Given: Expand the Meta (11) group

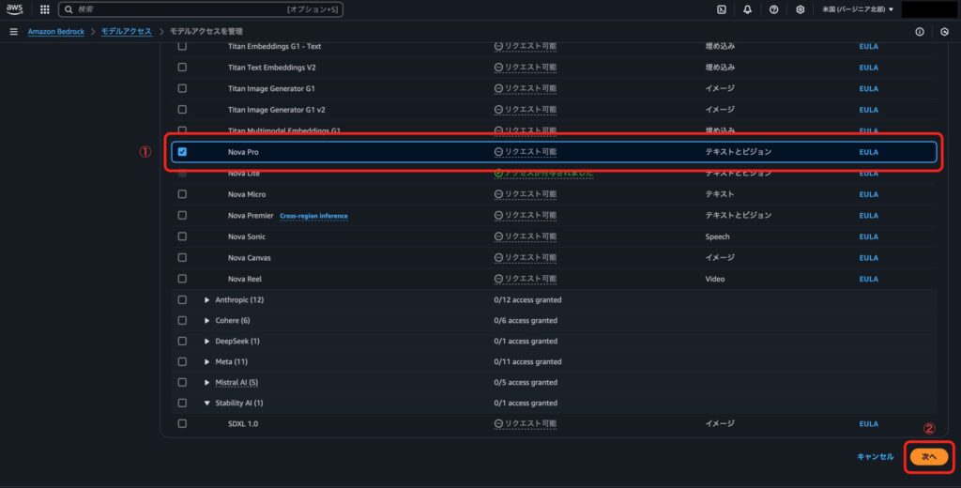Looking at the screenshot, I should tap(207, 361).
